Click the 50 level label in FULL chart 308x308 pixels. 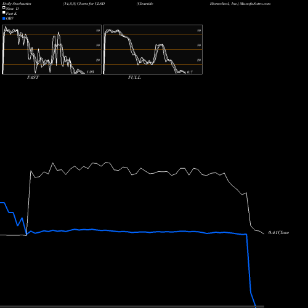(x=199, y=45)
